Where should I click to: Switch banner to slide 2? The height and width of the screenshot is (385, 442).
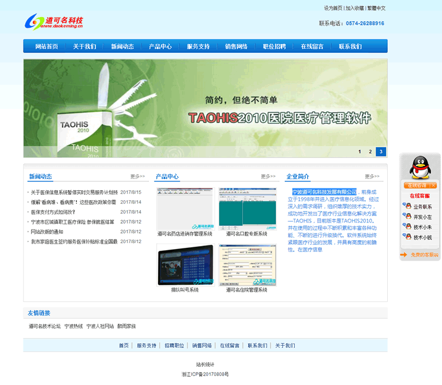point(370,152)
